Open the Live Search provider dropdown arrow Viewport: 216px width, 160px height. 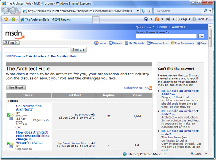click(x=210, y=11)
